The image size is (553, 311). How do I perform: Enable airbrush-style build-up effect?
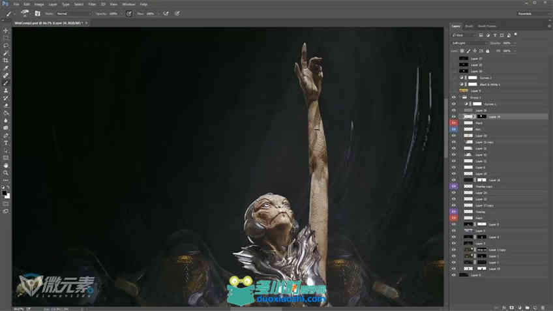point(166,14)
